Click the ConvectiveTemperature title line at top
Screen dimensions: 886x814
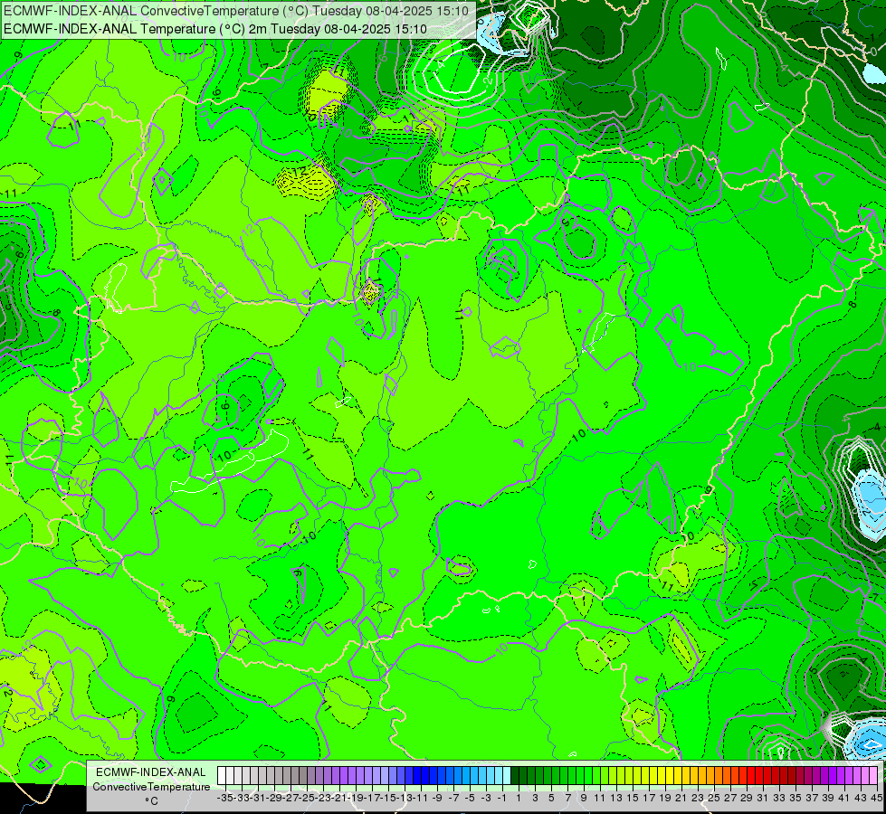(x=236, y=11)
